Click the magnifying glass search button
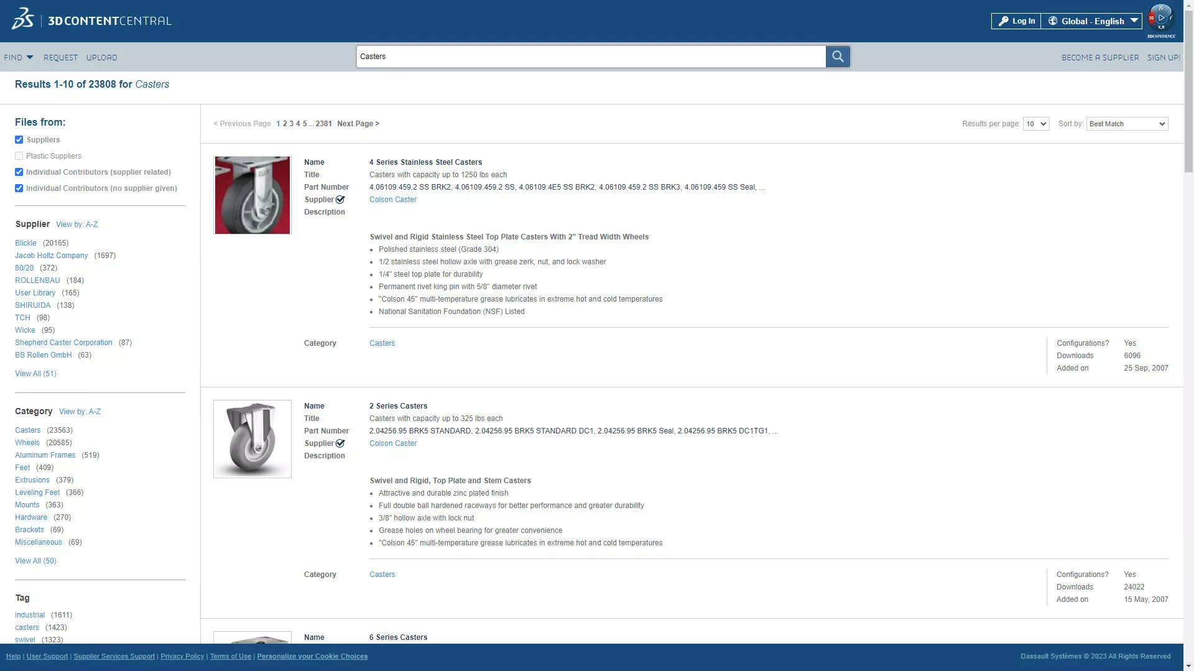This screenshot has width=1194, height=671. (x=838, y=57)
